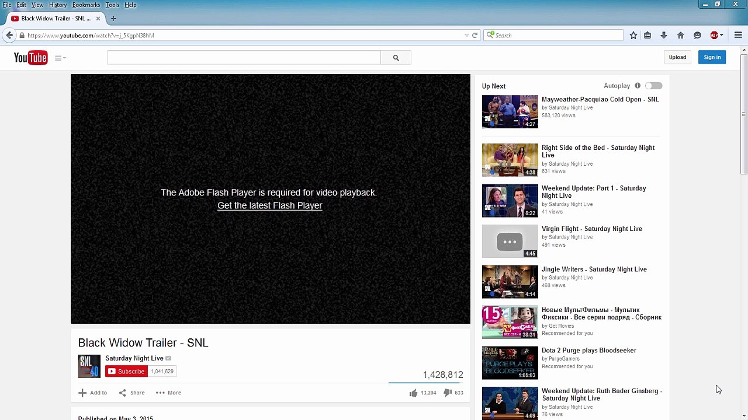Open Adblock Plus dropdown arrow
Image resolution: width=748 pixels, height=420 pixels.
pyautogui.click(x=722, y=36)
